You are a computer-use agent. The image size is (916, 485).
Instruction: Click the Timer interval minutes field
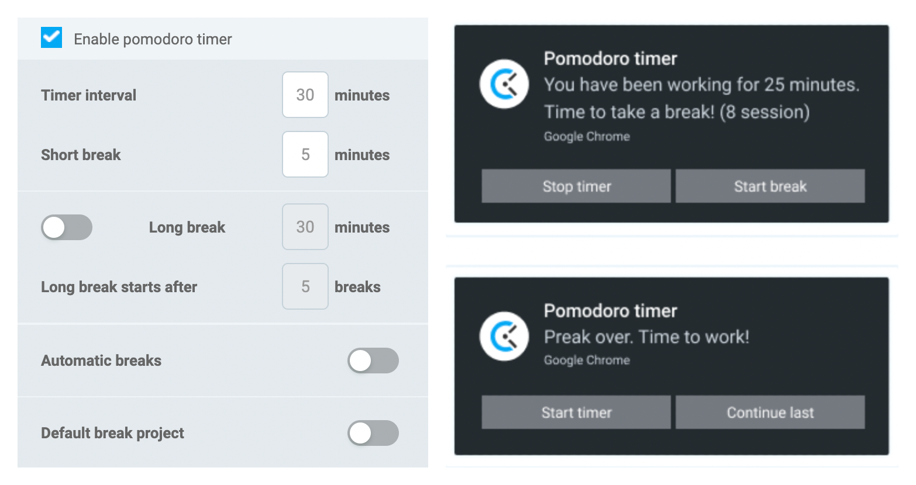point(305,95)
